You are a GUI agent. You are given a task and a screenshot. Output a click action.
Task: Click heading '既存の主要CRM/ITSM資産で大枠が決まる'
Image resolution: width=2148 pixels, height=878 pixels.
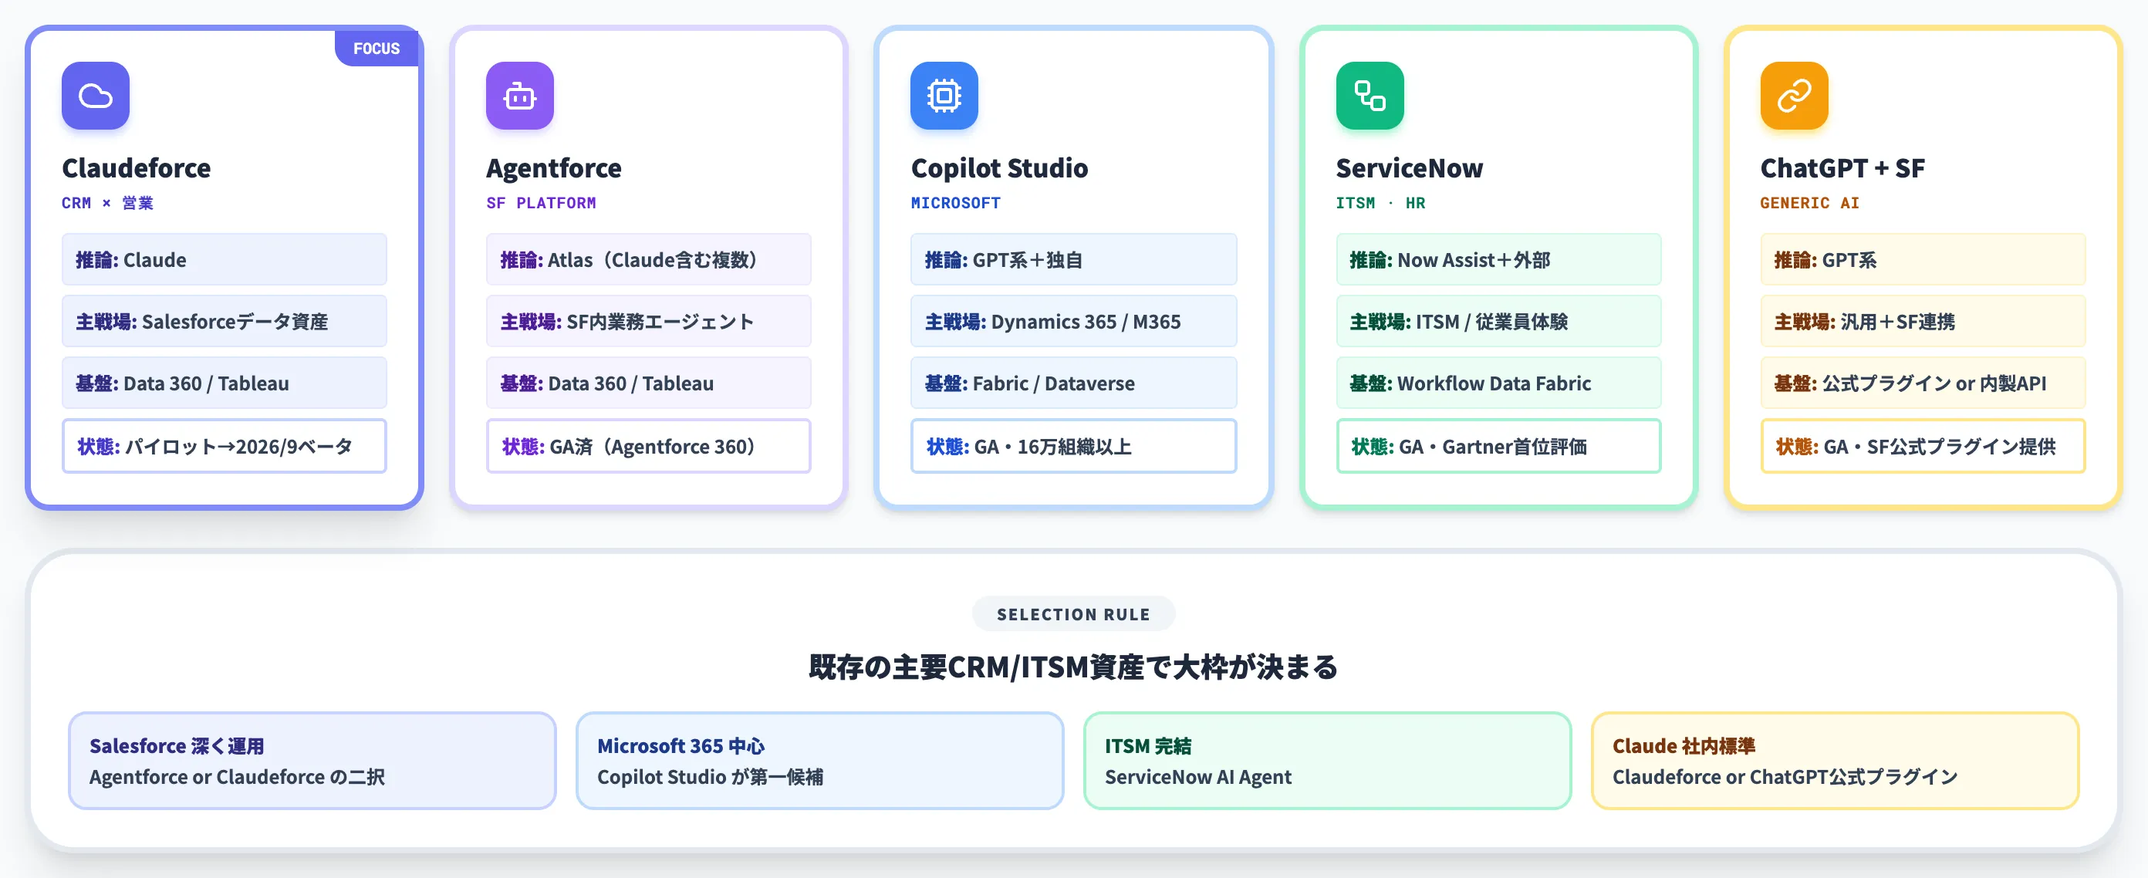pyautogui.click(x=1073, y=666)
